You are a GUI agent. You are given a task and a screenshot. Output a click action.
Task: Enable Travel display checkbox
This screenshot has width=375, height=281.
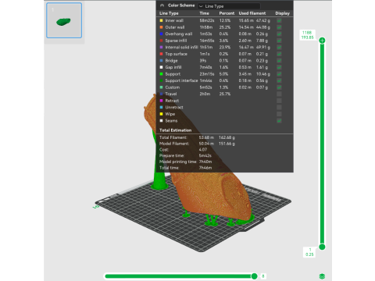tap(279, 94)
